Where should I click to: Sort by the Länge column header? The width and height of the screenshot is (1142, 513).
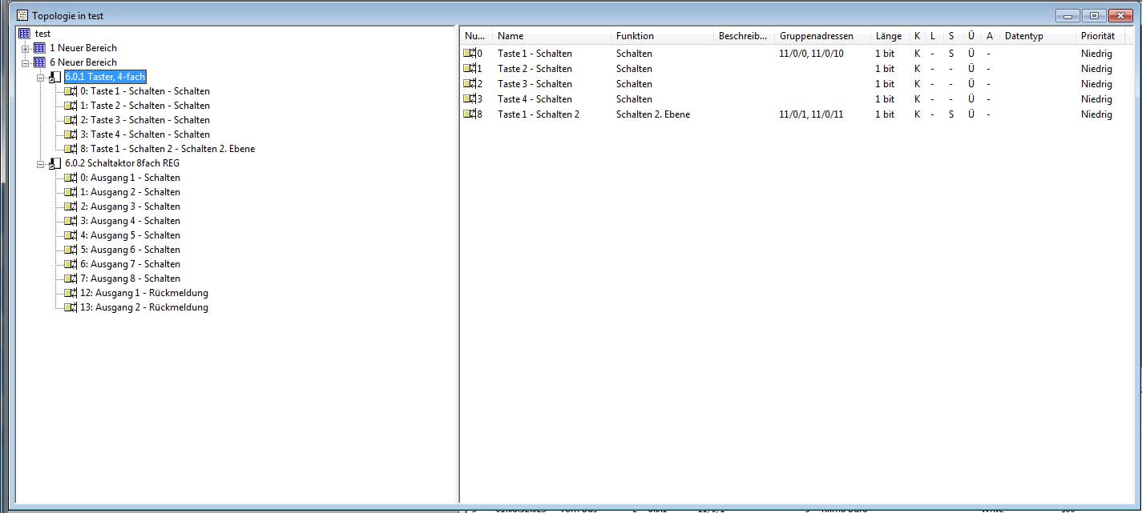tap(890, 36)
